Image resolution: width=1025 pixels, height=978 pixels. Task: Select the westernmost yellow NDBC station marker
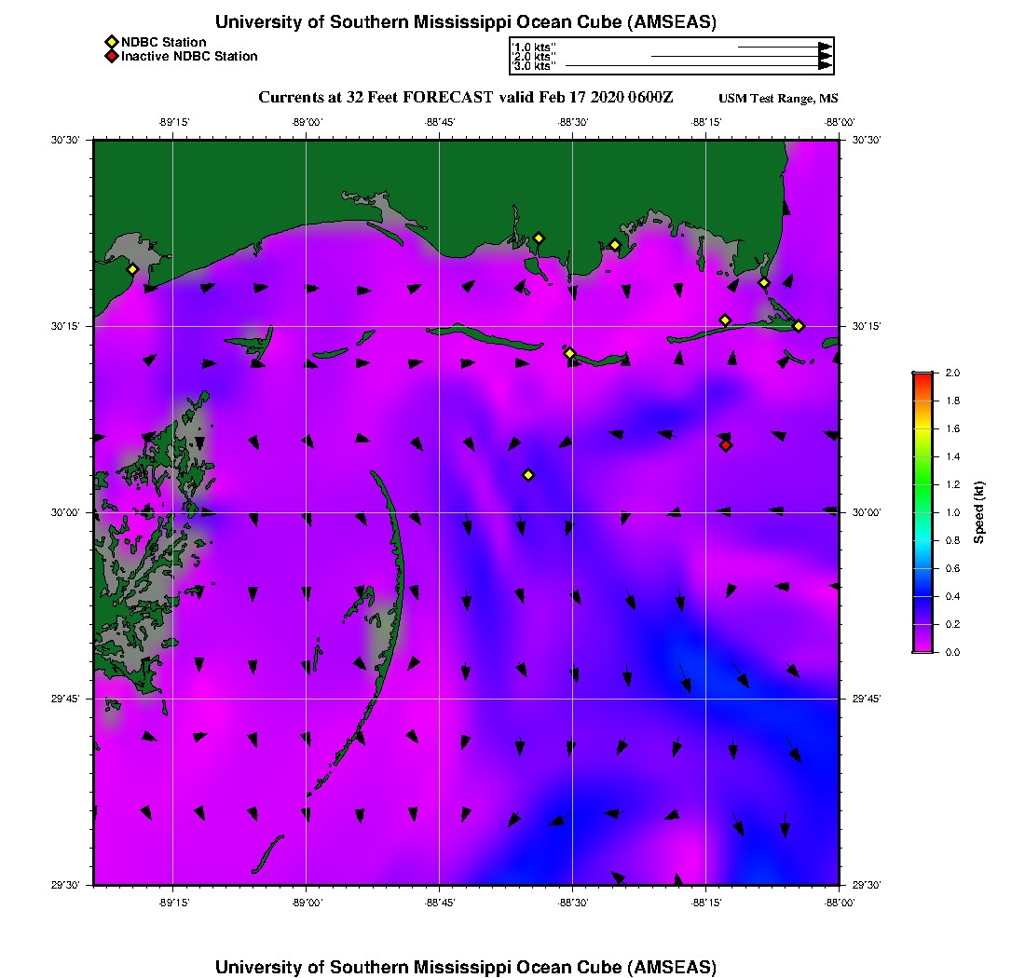click(x=132, y=269)
